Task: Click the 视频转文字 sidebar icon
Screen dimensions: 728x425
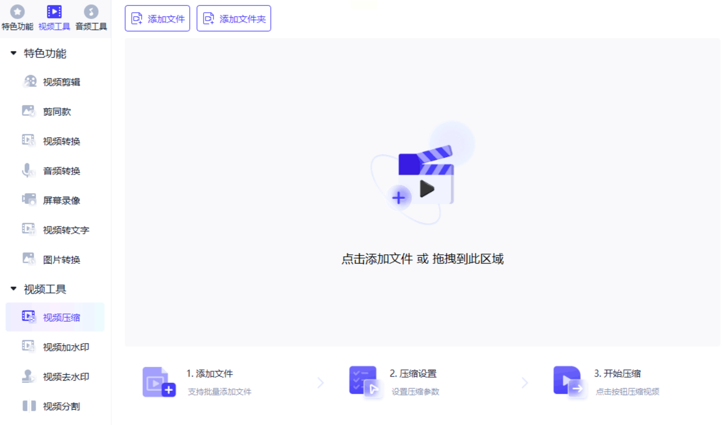Action: point(28,229)
